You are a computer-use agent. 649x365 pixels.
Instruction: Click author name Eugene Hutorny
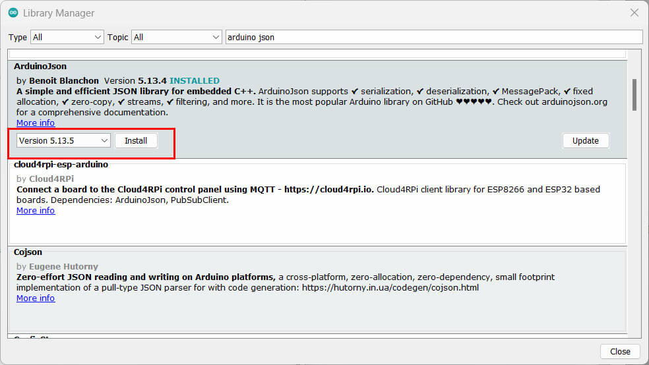tap(63, 267)
